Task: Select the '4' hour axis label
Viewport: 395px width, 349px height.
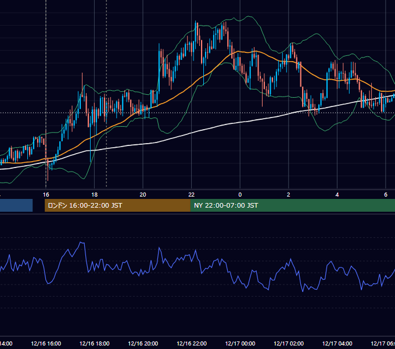Action: 337,195
